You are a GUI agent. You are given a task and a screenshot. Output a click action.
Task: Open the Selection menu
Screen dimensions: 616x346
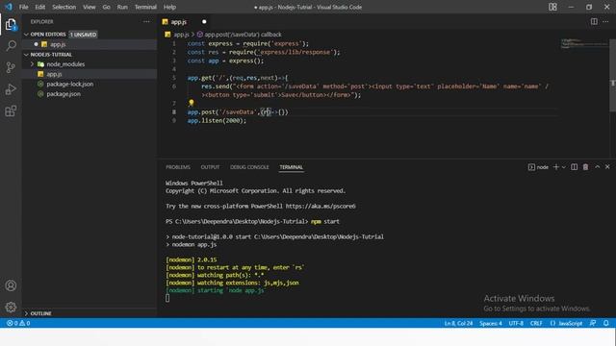(64, 7)
